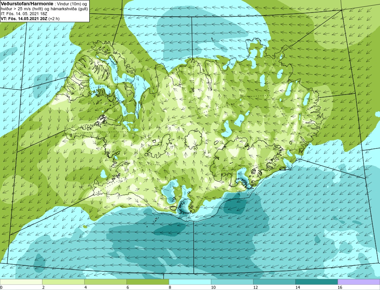Click the legend label '16'

coord(340,288)
